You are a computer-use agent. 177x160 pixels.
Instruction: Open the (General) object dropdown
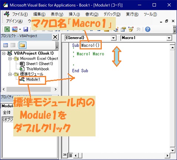coord(114,38)
